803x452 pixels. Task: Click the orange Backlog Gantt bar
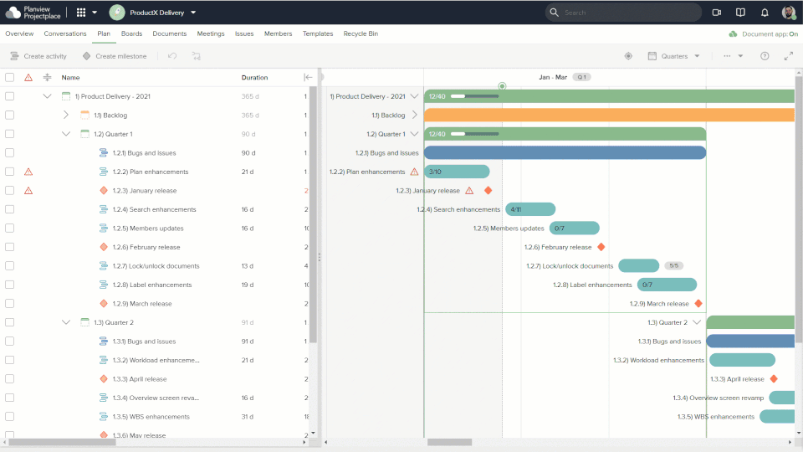coord(610,116)
